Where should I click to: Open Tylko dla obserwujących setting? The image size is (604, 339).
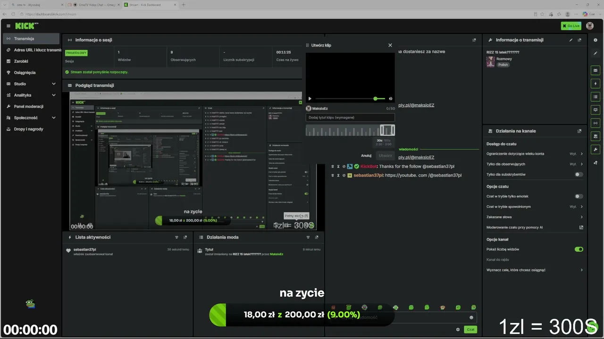[x=535, y=164]
